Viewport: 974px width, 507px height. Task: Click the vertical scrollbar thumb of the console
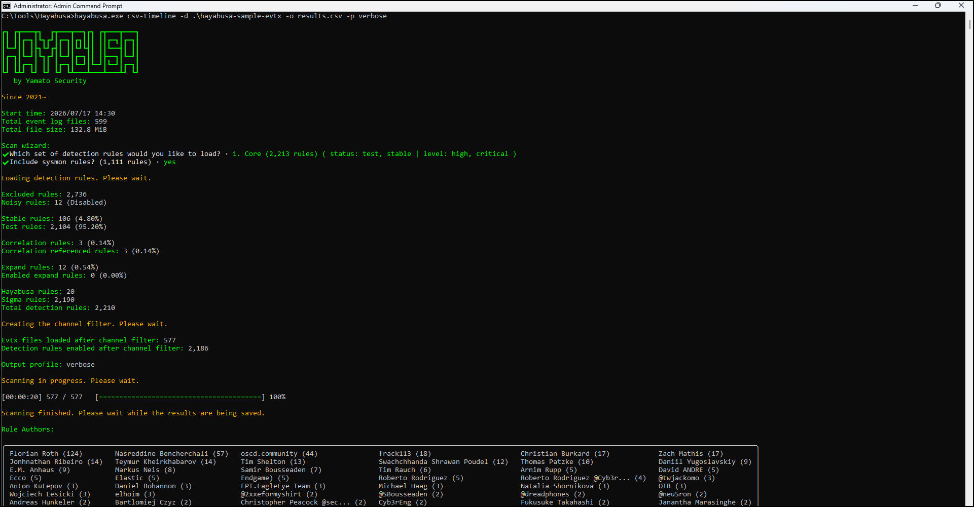(x=969, y=24)
